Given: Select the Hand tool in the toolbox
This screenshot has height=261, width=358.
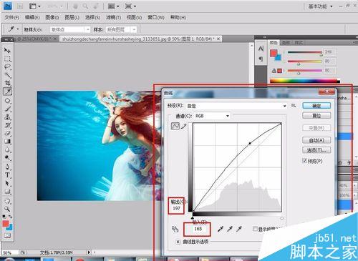Looking at the screenshot, I should (7, 201).
